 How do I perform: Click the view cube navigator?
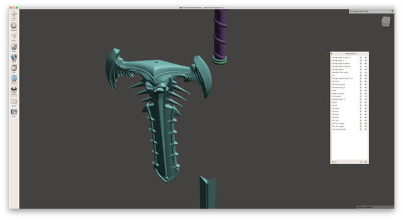(x=386, y=21)
